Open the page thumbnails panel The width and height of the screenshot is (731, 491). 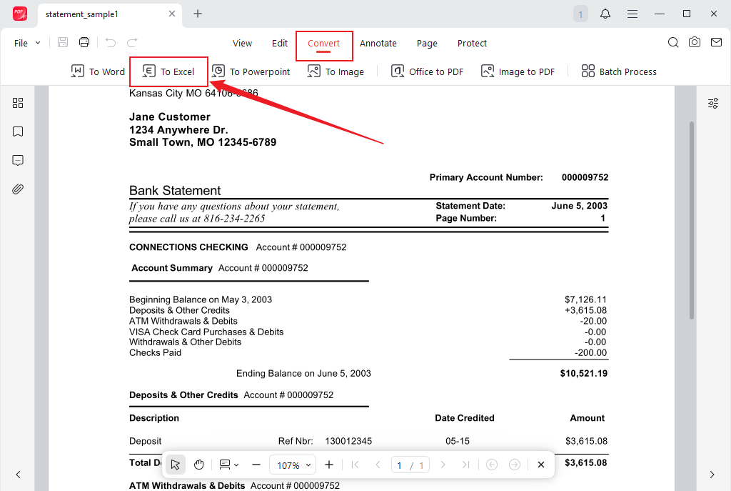point(18,103)
